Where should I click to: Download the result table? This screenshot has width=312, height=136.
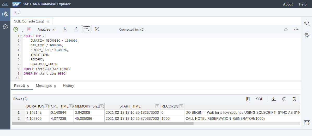point(274,99)
